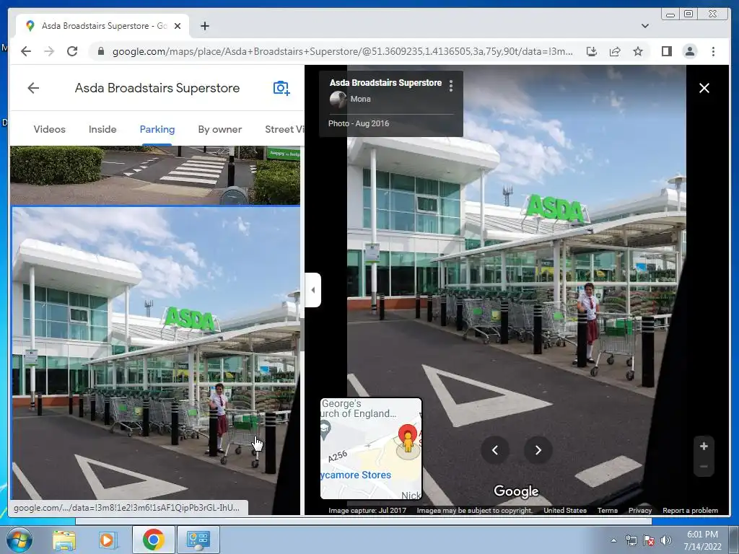Click the United States link
739x554 pixels.
point(565,510)
